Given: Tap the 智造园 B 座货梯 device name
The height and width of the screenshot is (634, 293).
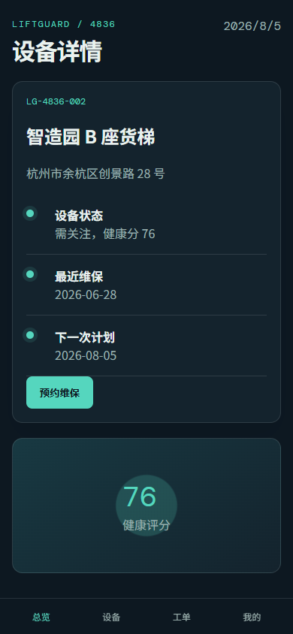Looking at the screenshot, I should [x=90, y=137].
